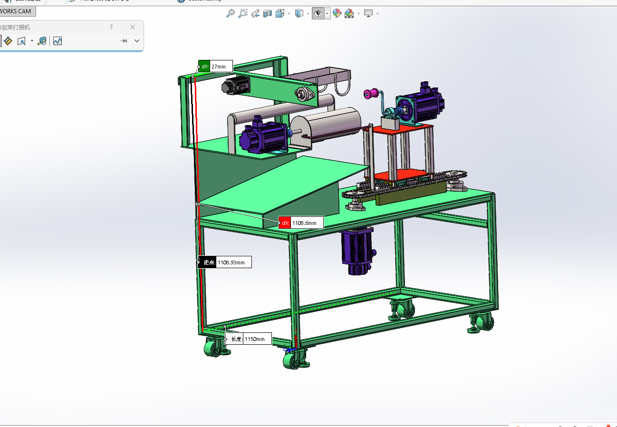Open the Hide/Show Items dropdown arrow

pyautogui.click(x=328, y=14)
